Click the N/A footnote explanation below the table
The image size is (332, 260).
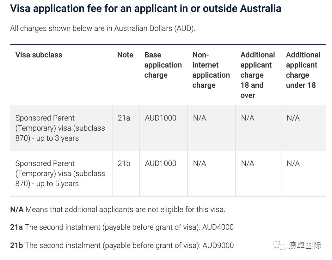click(118, 210)
